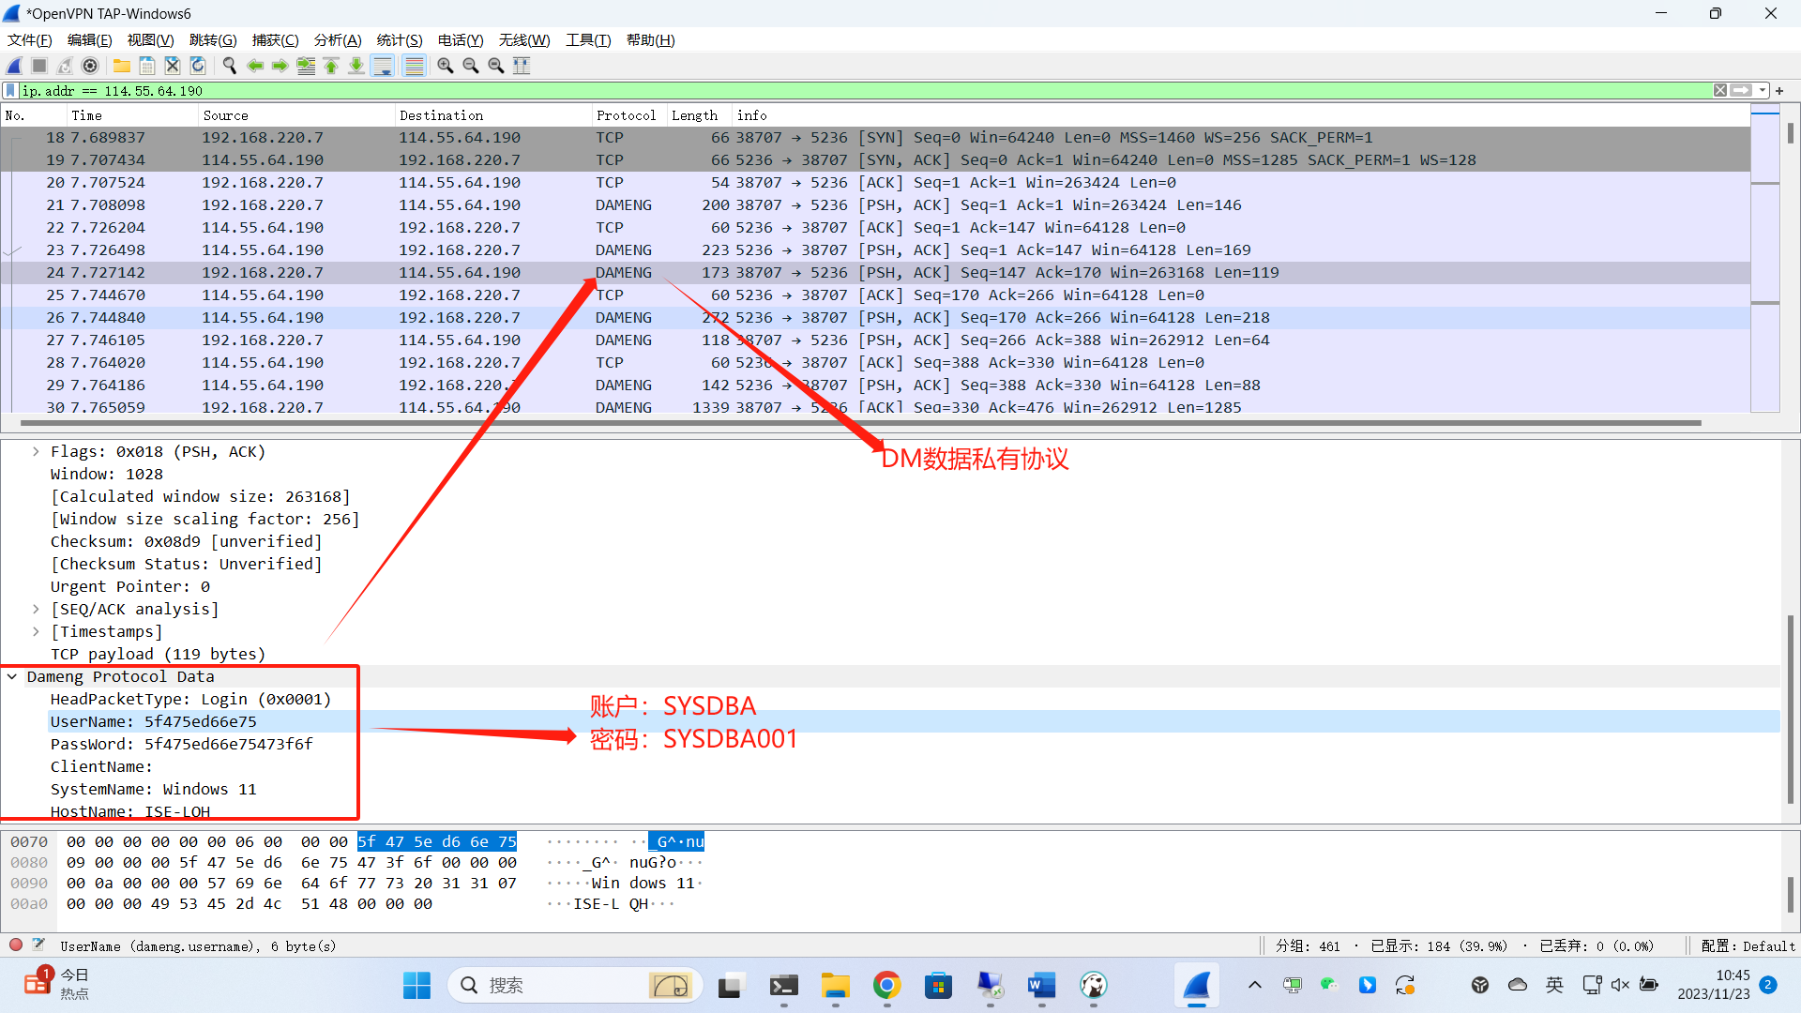Edit capture file properties status icon
This screenshot has height=1013, width=1801.
38,945
